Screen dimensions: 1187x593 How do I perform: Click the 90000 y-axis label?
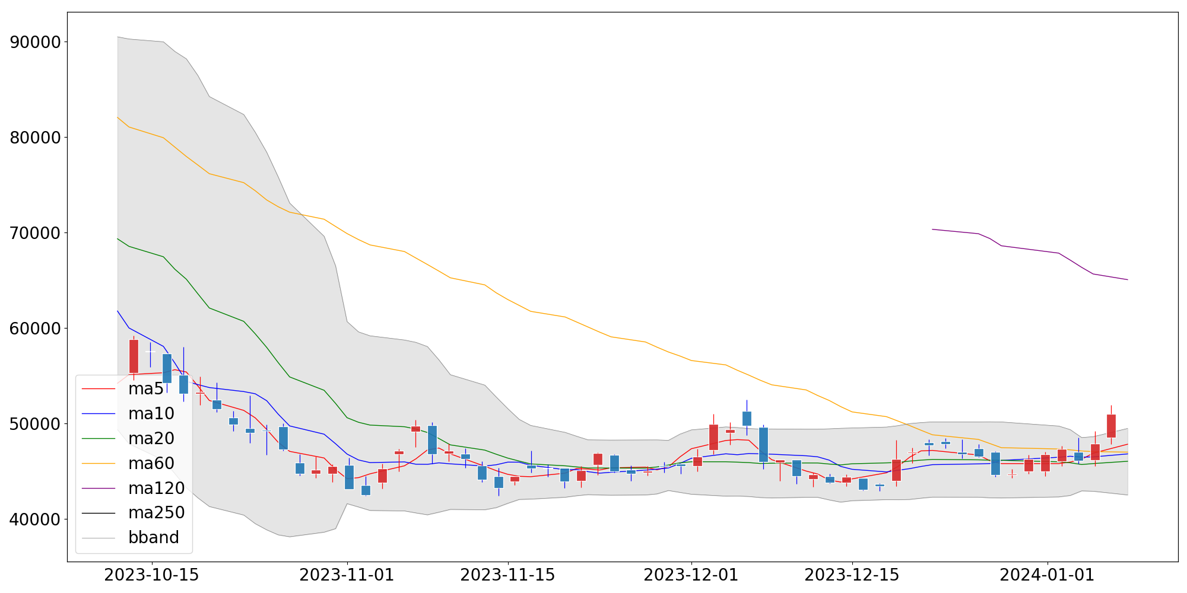pos(36,42)
